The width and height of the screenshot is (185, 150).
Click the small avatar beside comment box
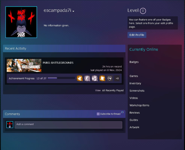[x=10, y=125]
